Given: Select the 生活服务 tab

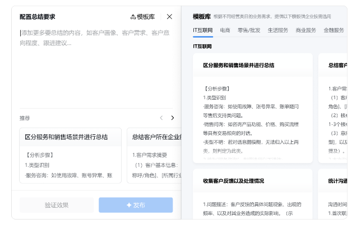Looking at the screenshot, I should click(x=277, y=30).
